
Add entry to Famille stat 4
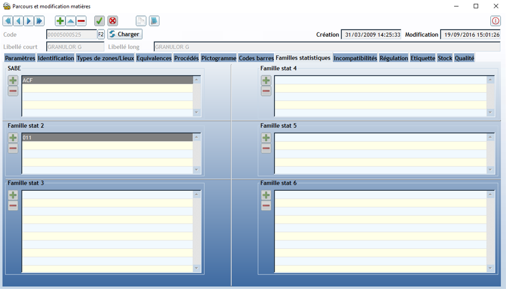coord(266,80)
